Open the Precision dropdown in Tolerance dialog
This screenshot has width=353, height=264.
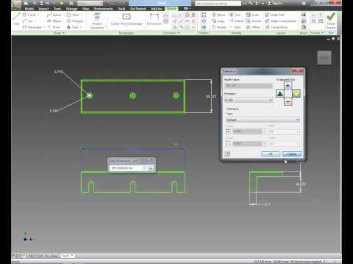[248, 100]
